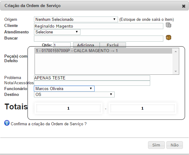Open the Funcionário dropdown with Marcos Oliveira
The height and width of the screenshot is (155, 189).
point(64,89)
